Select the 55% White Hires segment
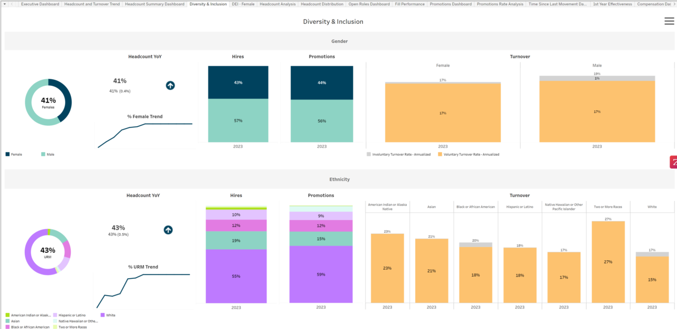 click(x=236, y=276)
